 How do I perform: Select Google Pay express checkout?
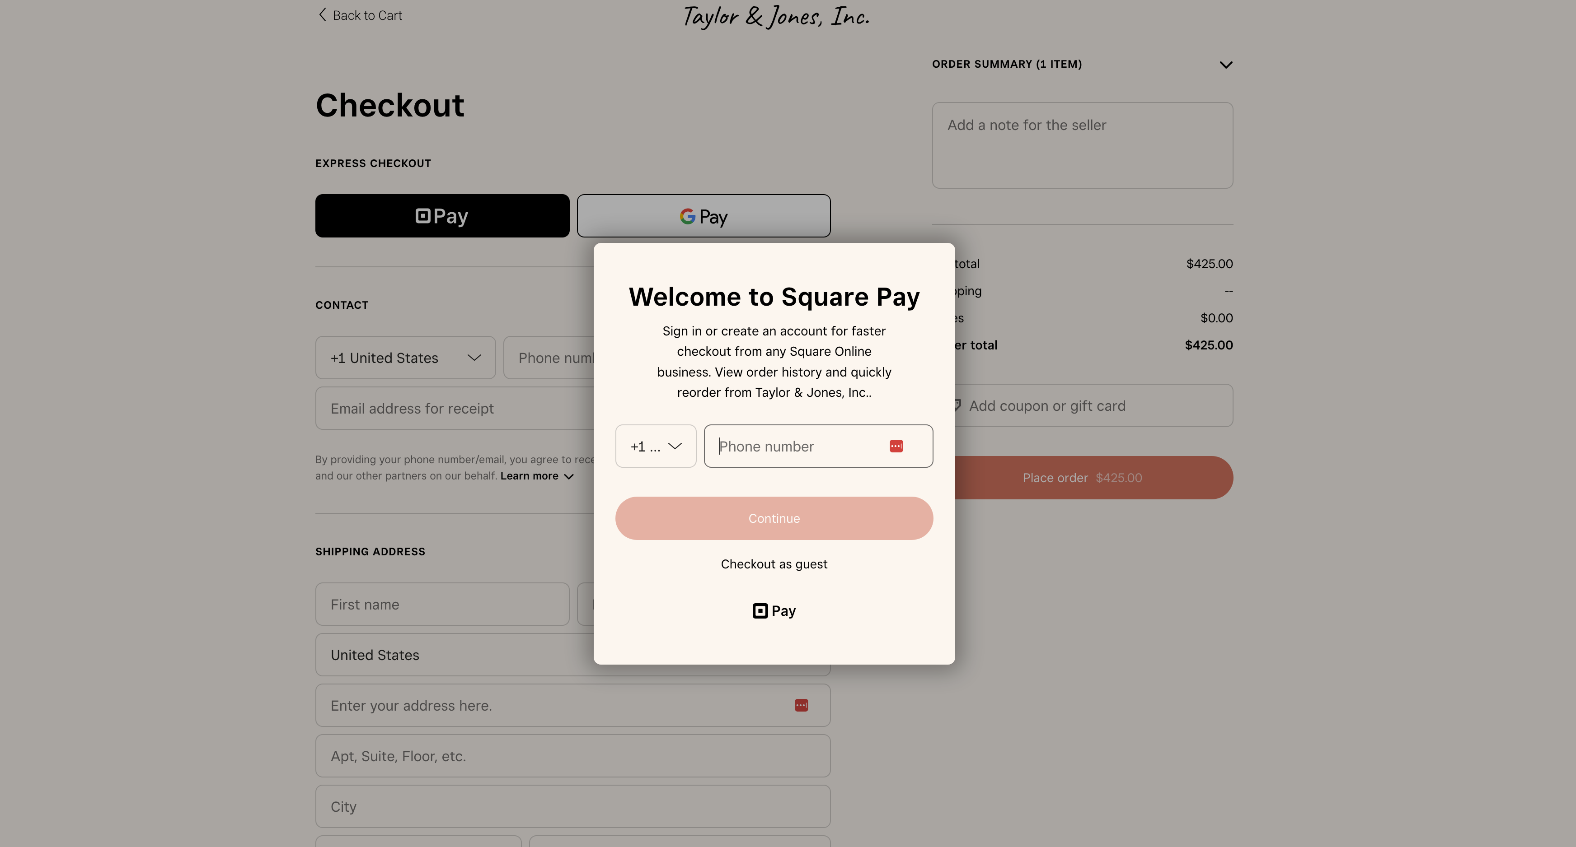tap(703, 215)
